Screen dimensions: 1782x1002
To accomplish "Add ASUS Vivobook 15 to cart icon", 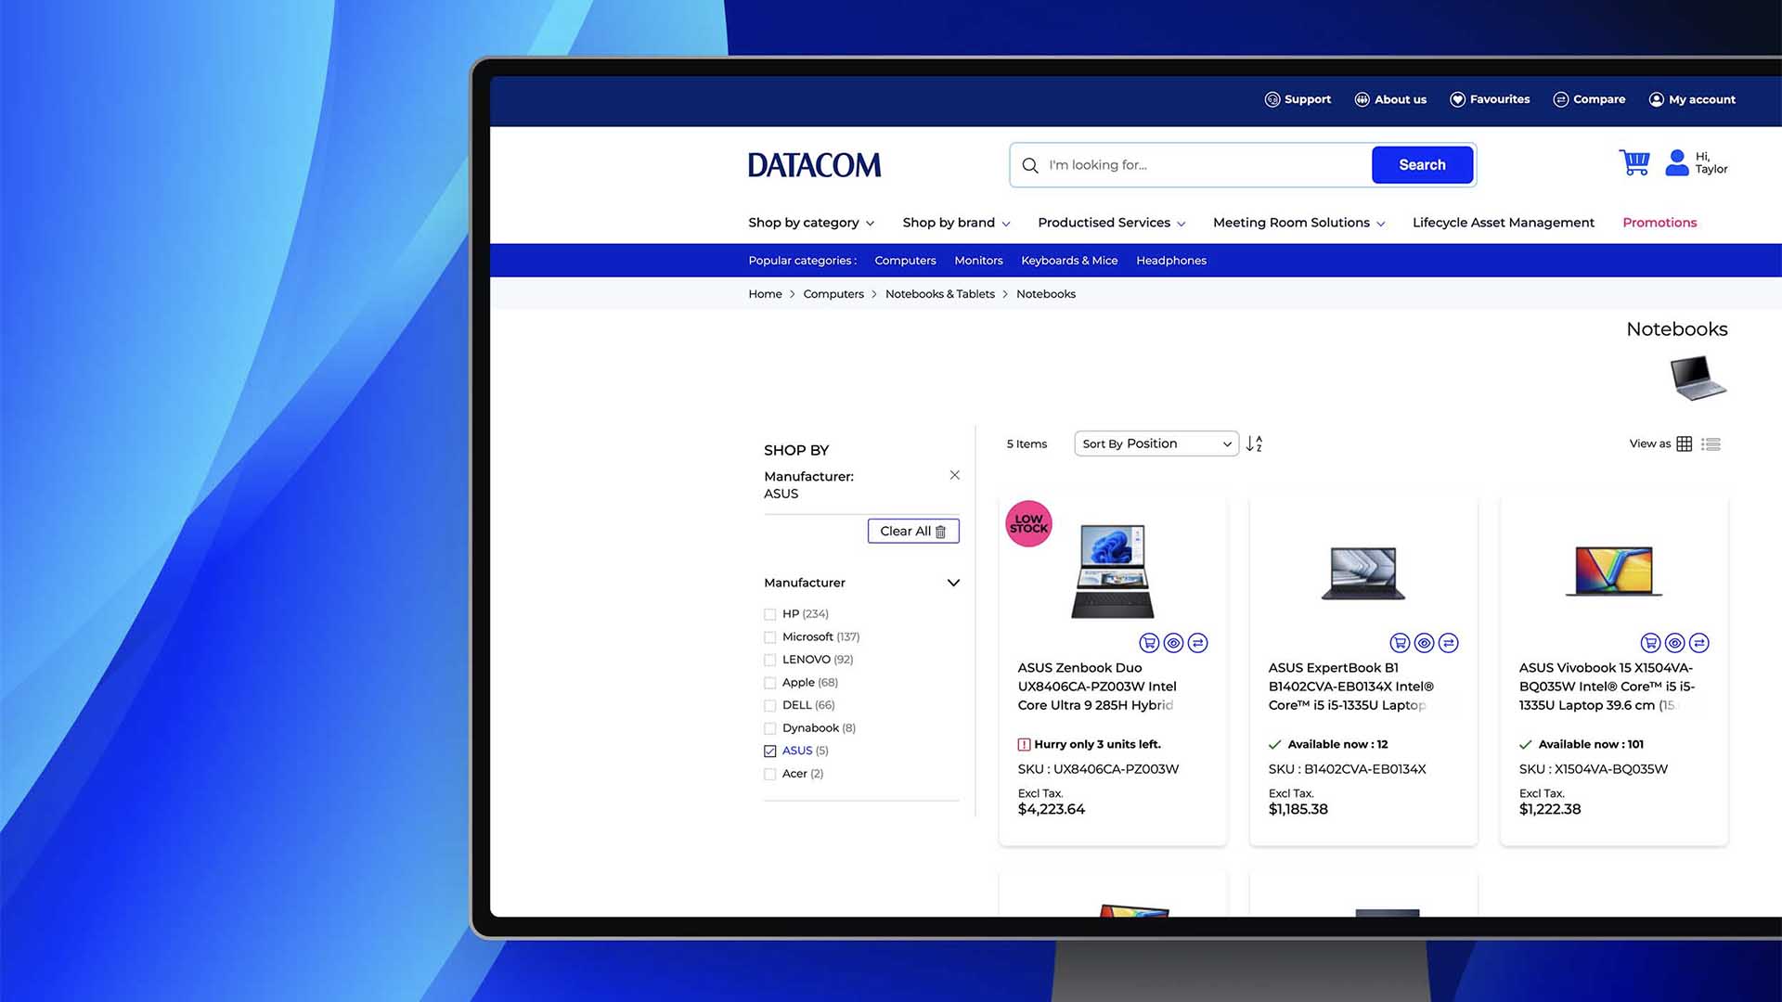I will (1650, 642).
